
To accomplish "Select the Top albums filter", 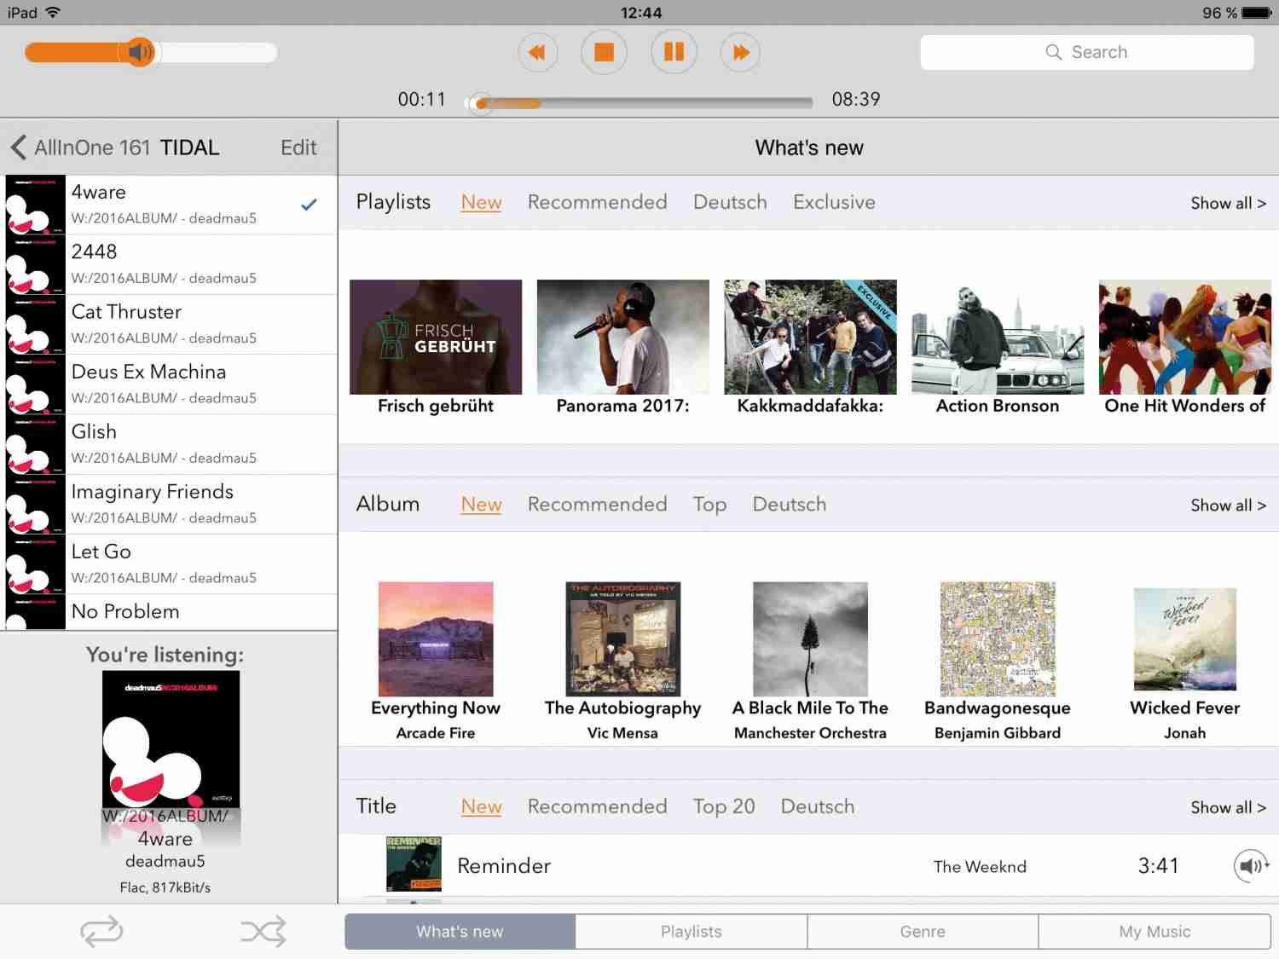I will (709, 504).
